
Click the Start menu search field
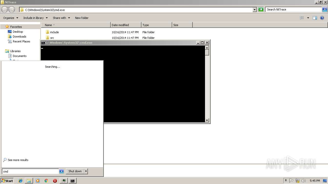(x=30, y=171)
